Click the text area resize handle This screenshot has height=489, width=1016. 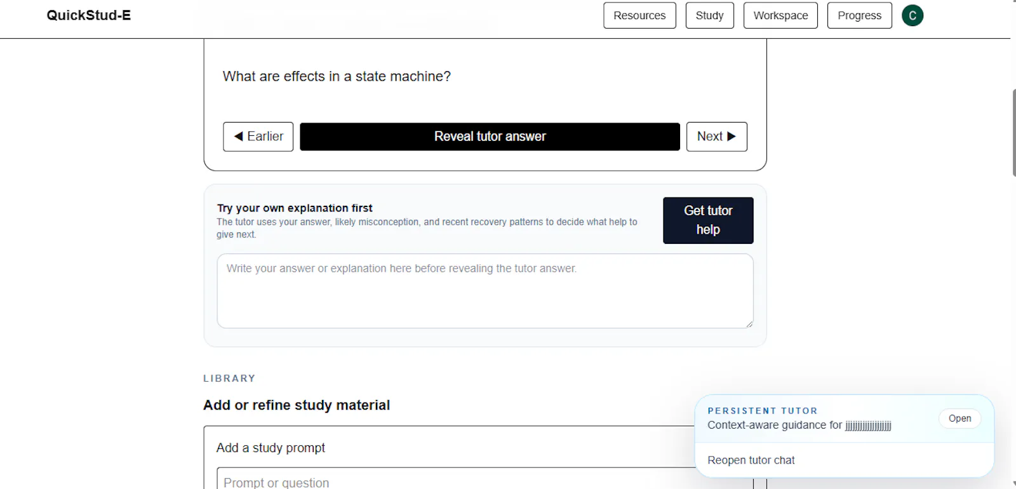click(749, 324)
